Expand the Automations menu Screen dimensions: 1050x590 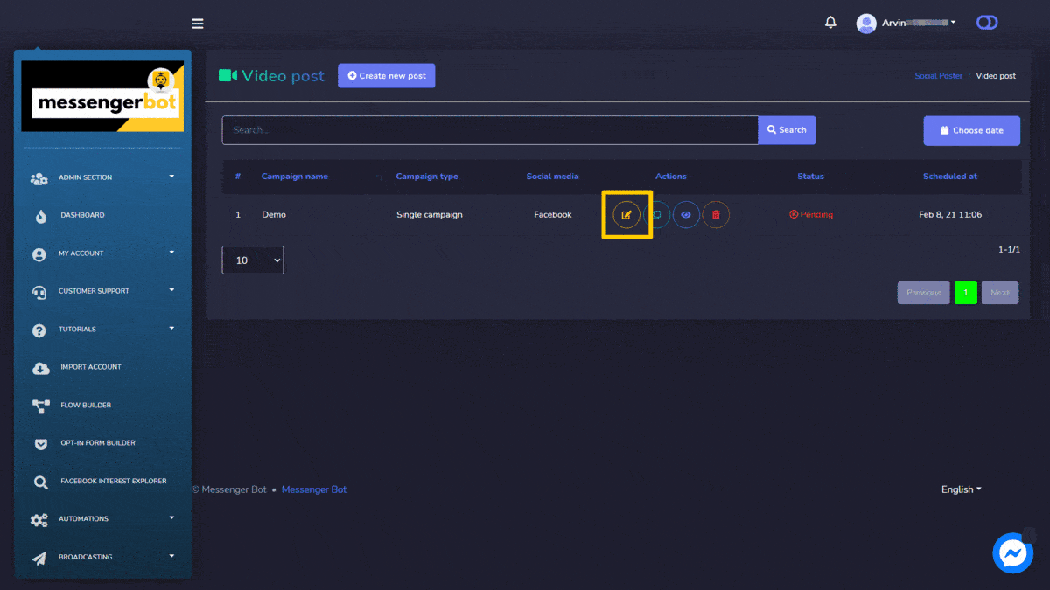point(103,519)
